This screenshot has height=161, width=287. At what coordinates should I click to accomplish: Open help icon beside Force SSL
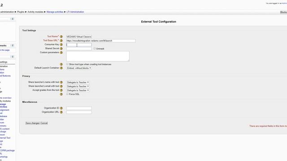[x=61, y=94]
